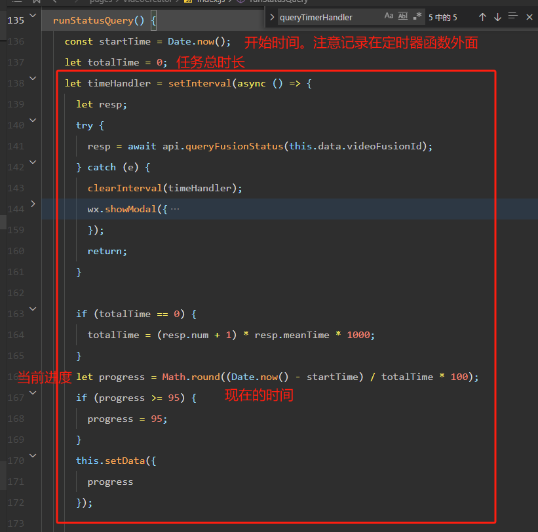Click the "5 中的 5" match count
Viewport: 538px width, 532px height.
442,18
